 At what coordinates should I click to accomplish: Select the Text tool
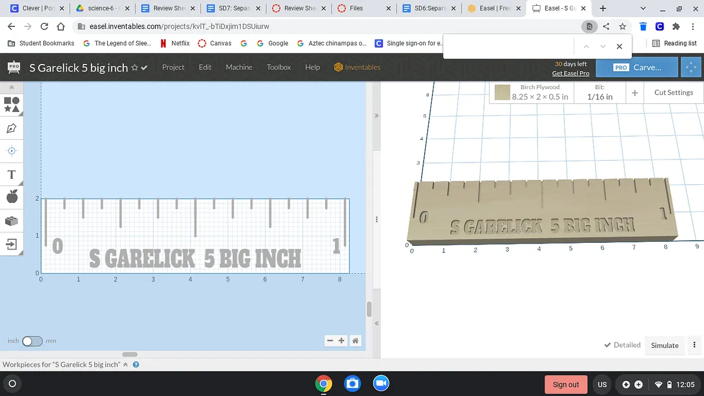tap(12, 174)
